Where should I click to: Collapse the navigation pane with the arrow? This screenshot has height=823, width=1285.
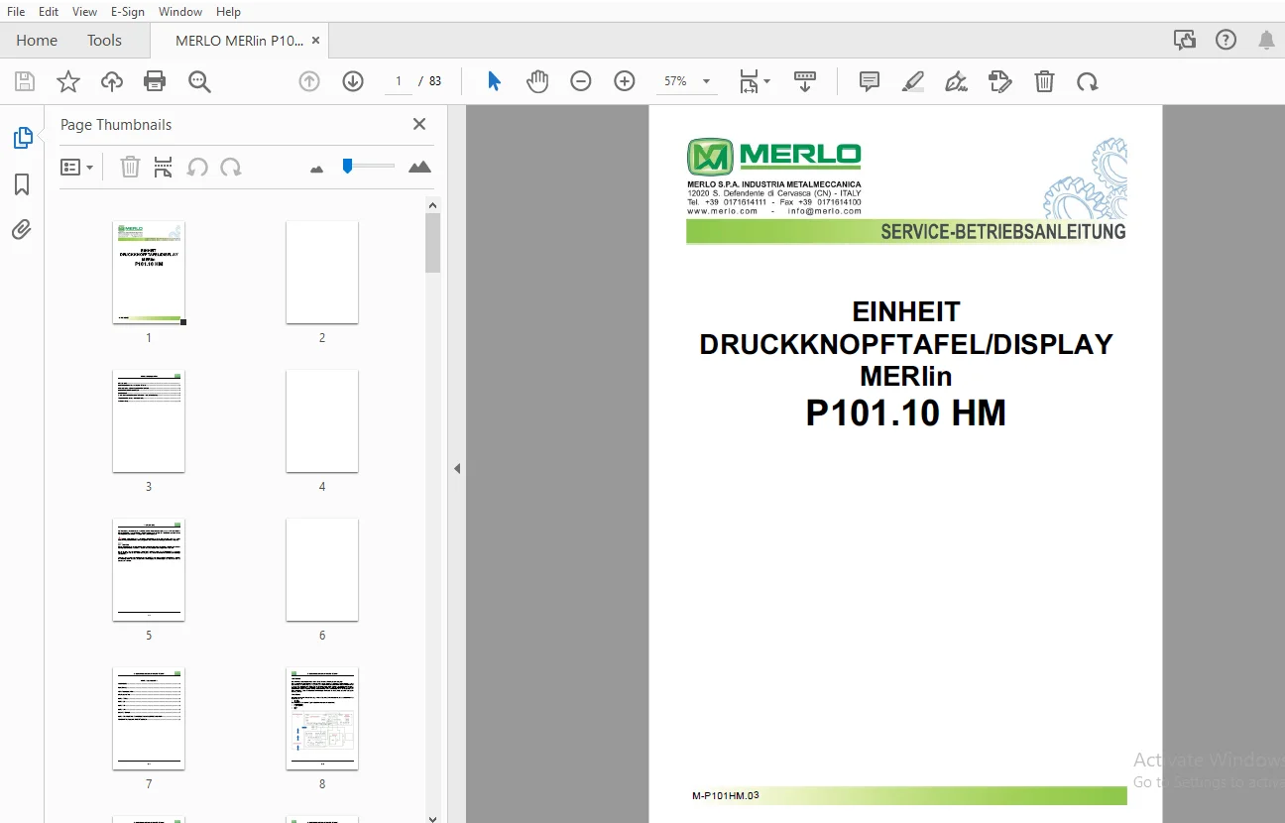coord(457,468)
